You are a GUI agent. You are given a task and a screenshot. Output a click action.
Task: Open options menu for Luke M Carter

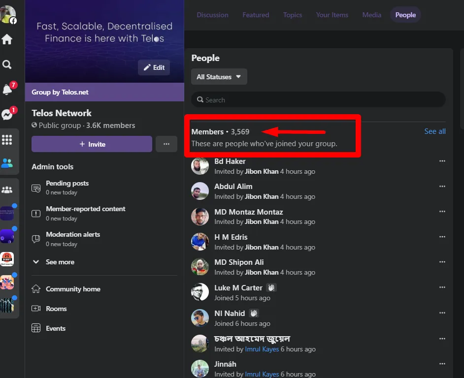(442, 287)
